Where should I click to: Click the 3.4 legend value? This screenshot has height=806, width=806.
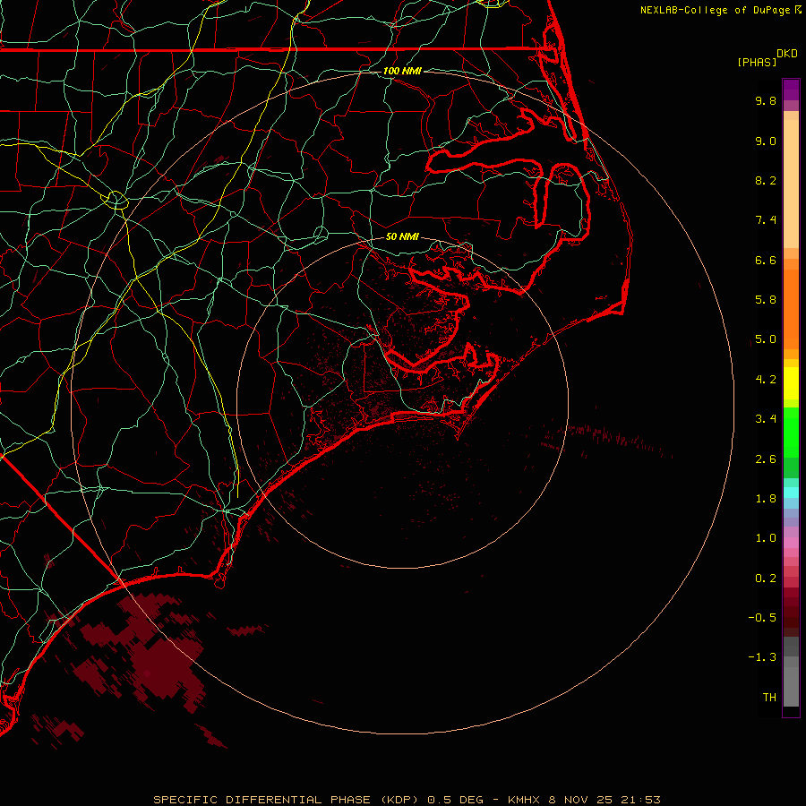(x=766, y=419)
